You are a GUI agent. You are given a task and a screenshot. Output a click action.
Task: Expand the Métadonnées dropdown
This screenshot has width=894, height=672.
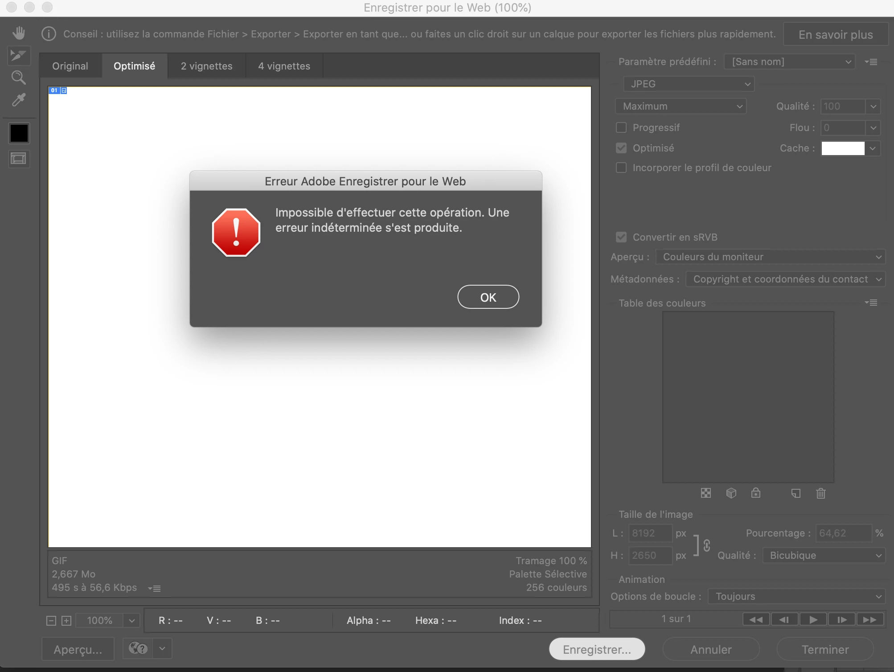(x=785, y=279)
